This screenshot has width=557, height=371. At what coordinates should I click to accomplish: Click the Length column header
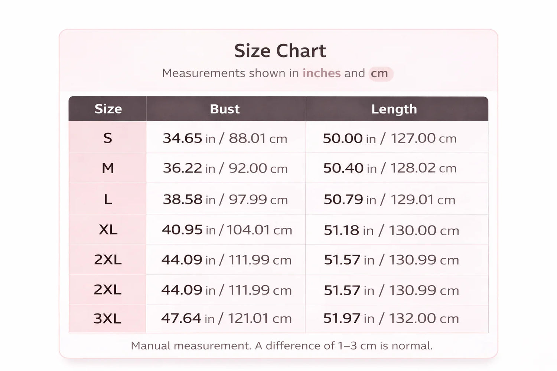(x=394, y=109)
